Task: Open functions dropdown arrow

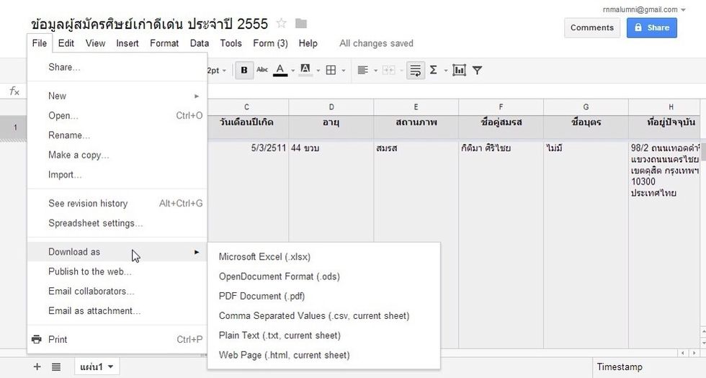Action: point(446,71)
